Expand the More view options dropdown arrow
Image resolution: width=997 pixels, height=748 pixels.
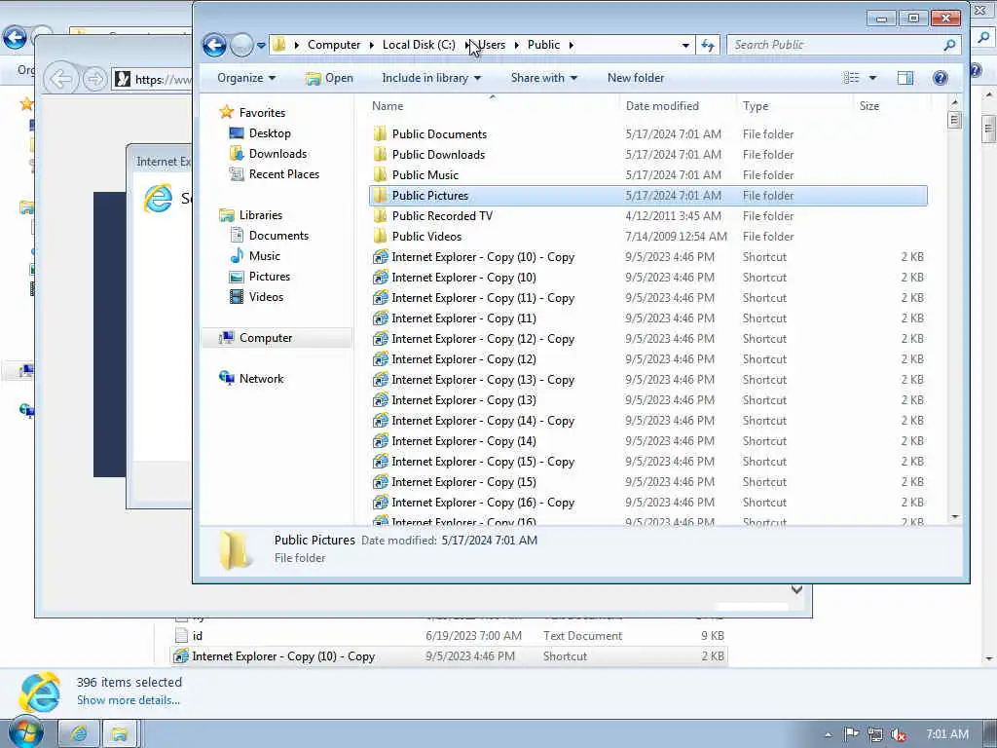click(873, 78)
